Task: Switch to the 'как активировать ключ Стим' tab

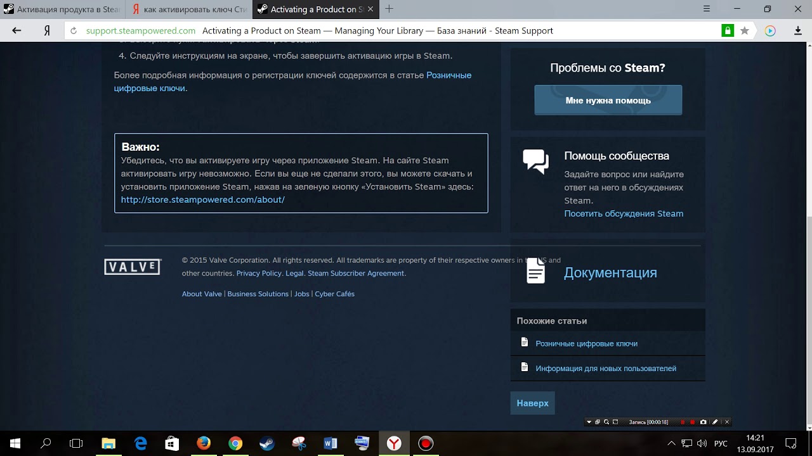Action: pyautogui.click(x=188, y=9)
